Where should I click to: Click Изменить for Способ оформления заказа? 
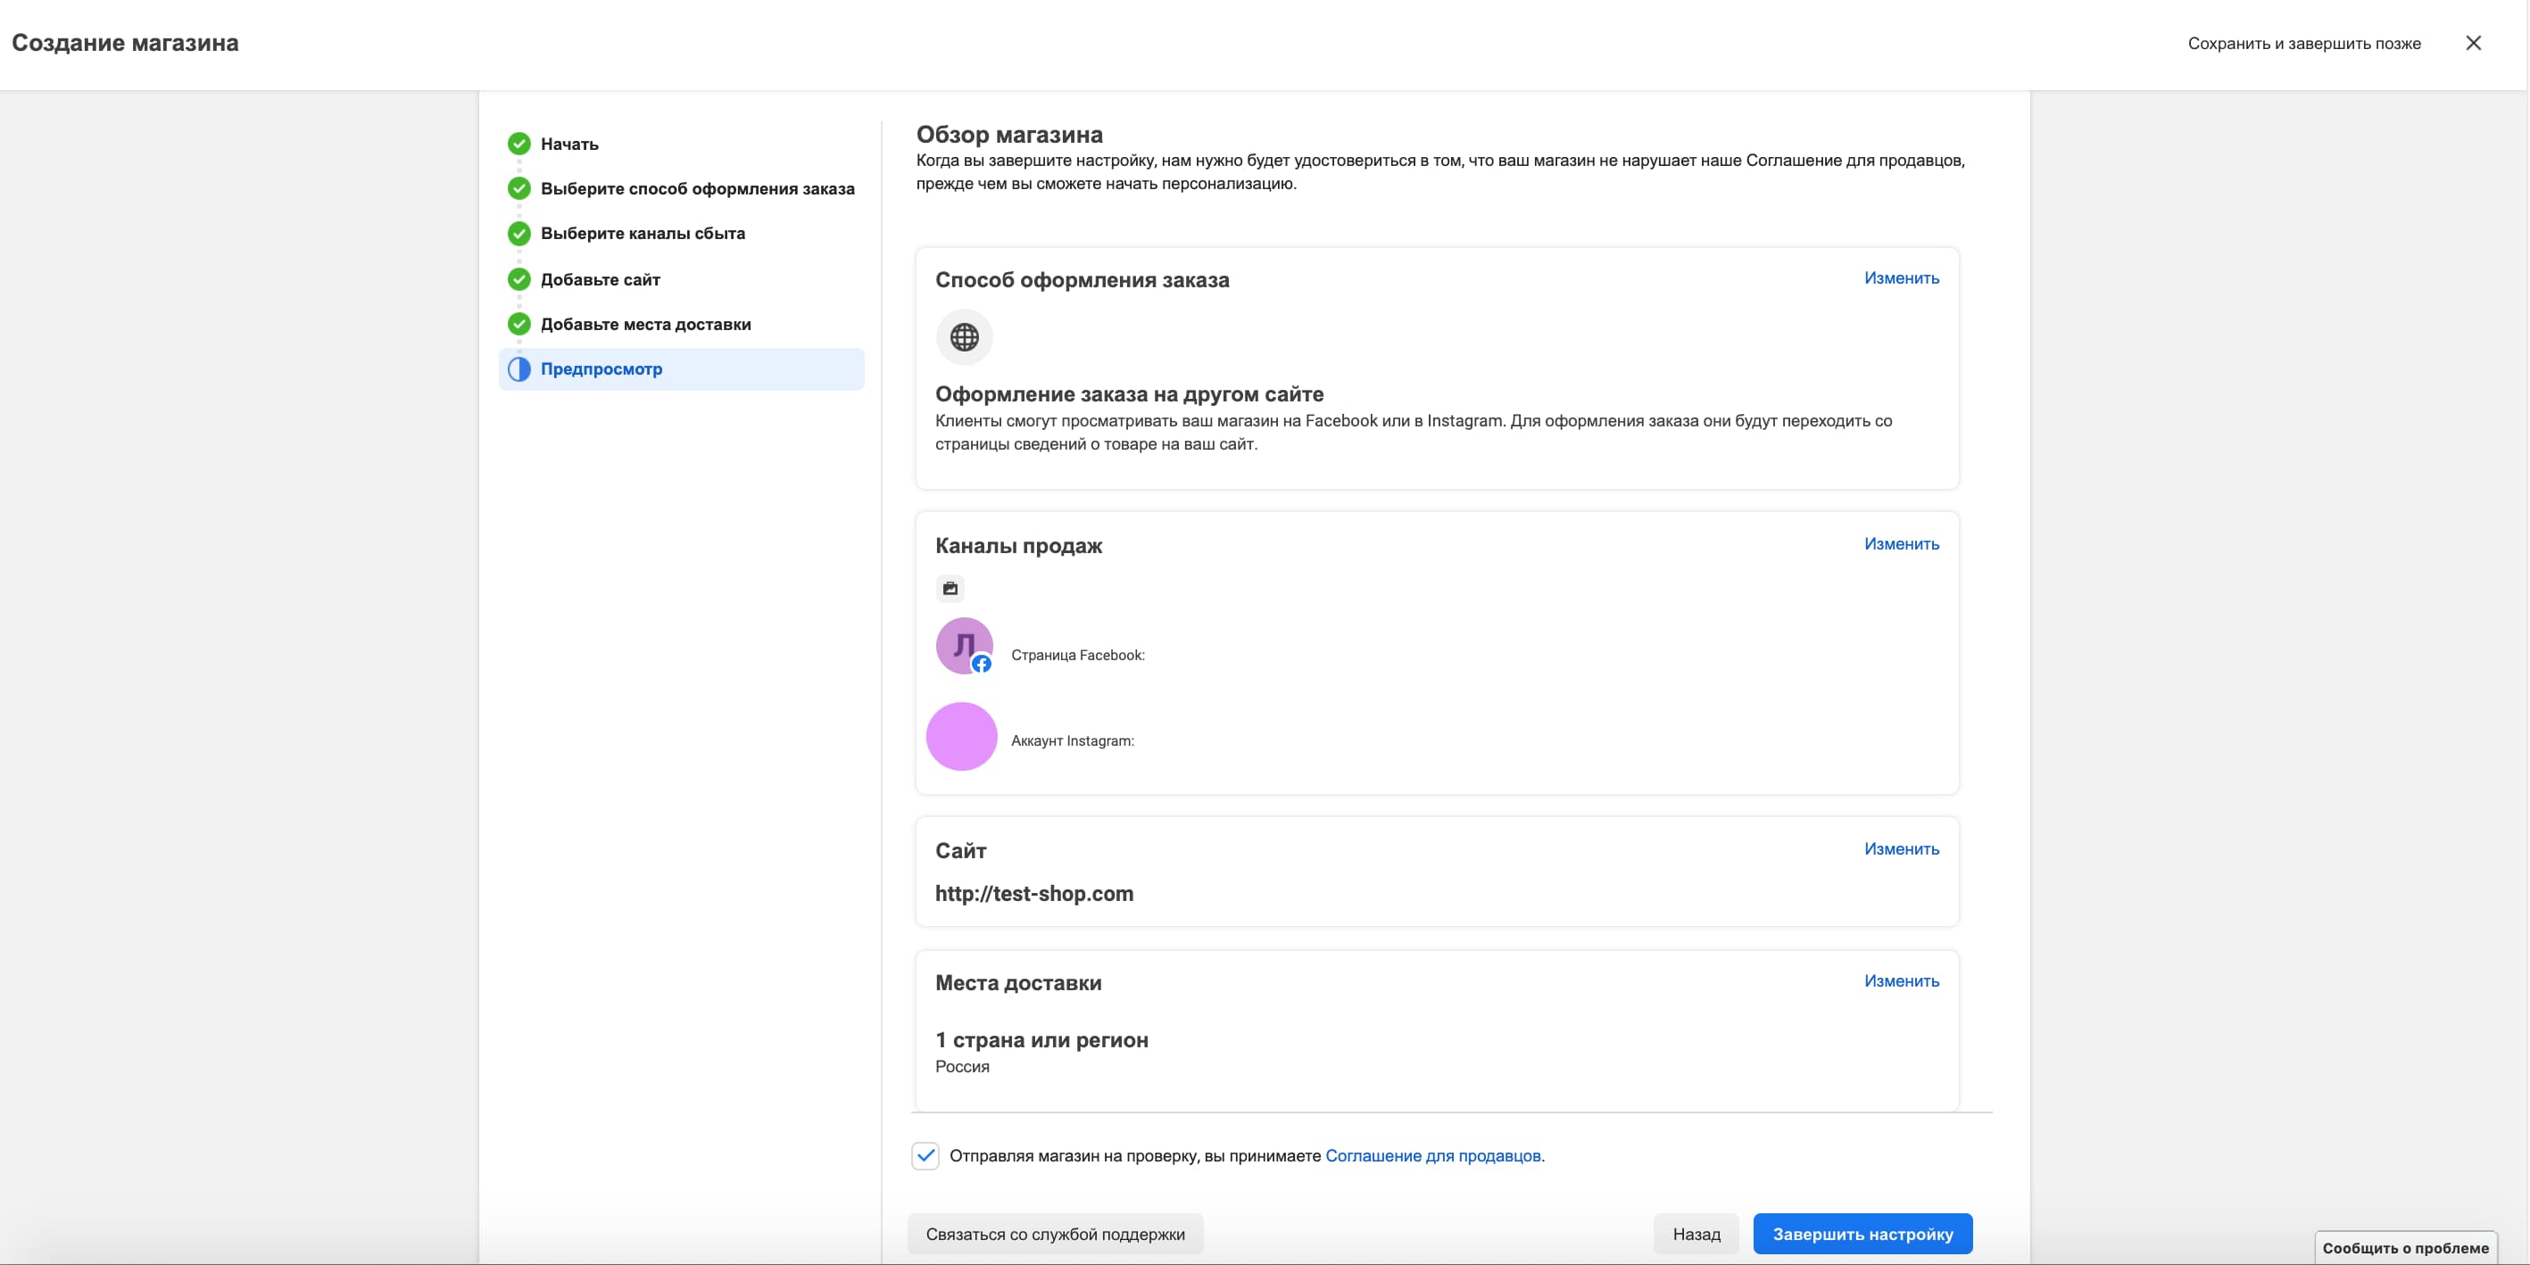point(1902,278)
